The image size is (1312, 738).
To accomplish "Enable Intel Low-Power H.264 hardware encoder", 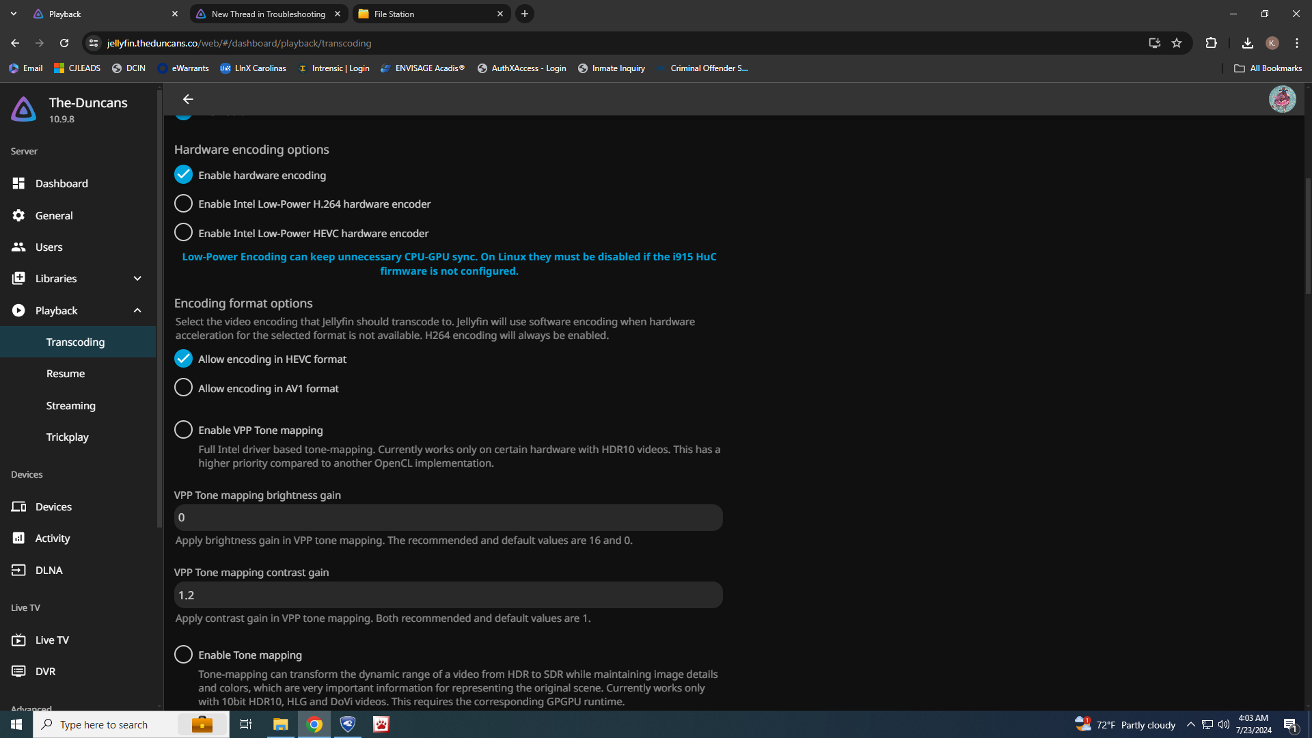I will click(x=183, y=204).
